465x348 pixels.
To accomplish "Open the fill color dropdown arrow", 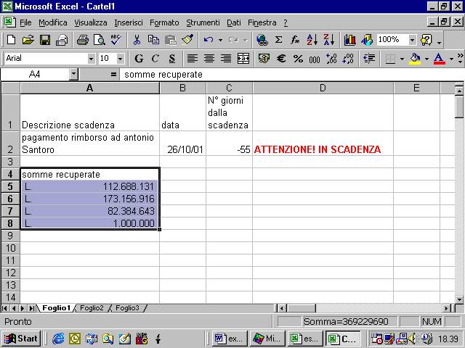I will click(426, 59).
